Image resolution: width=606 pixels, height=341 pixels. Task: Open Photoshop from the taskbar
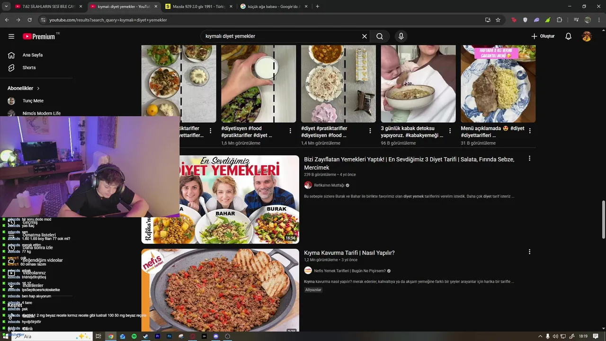coord(169,336)
